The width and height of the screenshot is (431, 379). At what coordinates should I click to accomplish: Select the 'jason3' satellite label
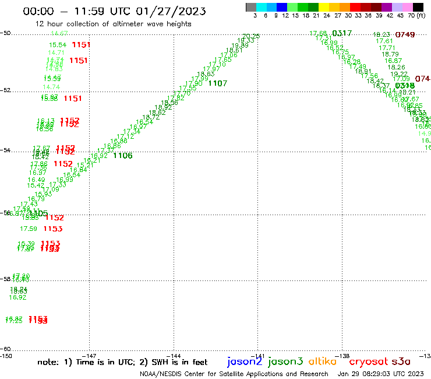click(285, 362)
